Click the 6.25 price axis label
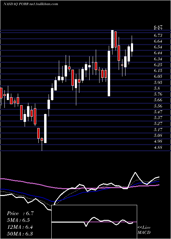 [158, 65]
